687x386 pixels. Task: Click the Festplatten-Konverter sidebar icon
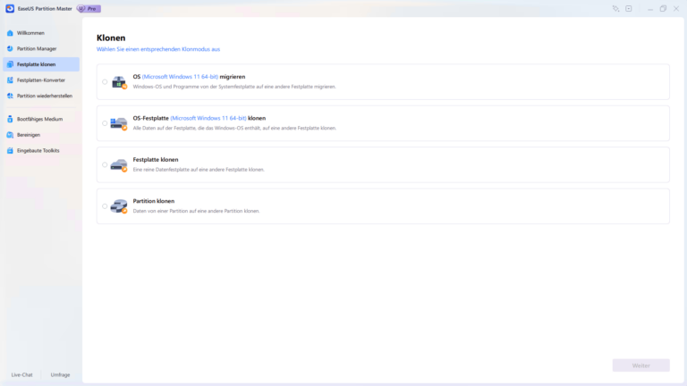tap(10, 80)
